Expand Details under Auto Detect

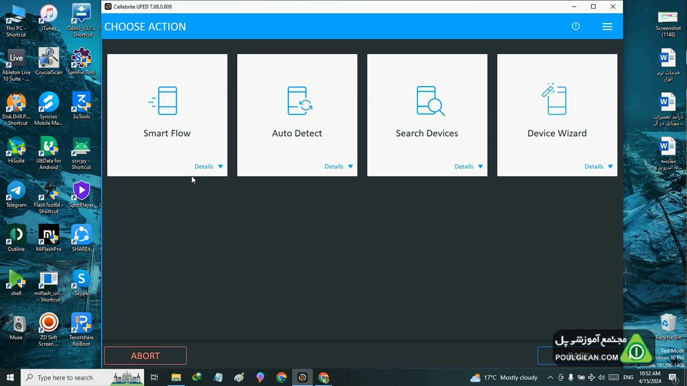(338, 166)
